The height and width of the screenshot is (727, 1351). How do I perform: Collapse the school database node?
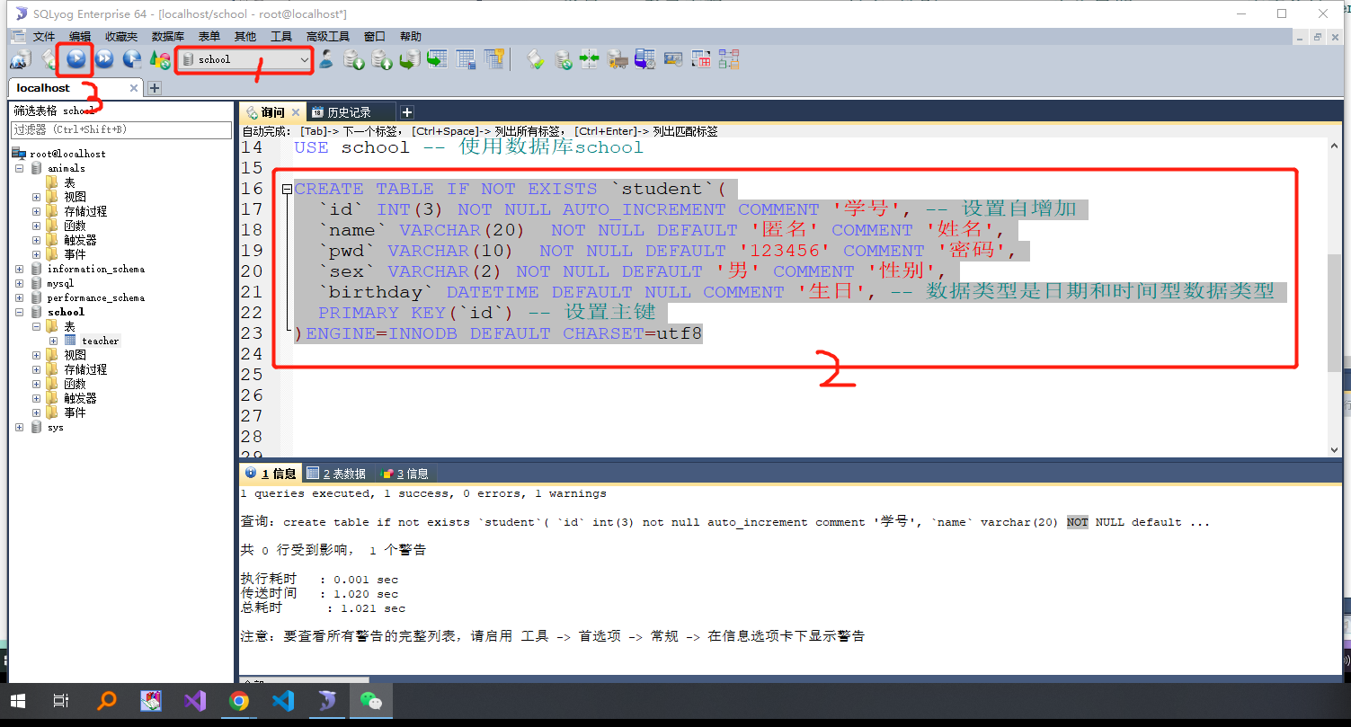(x=20, y=312)
